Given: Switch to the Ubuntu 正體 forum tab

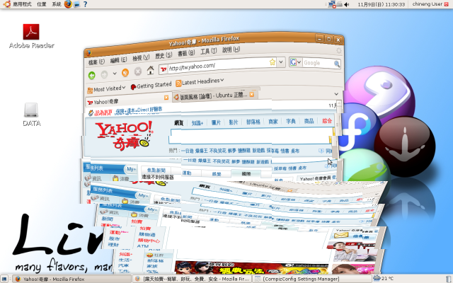Looking at the screenshot, I should pyautogui.click(x=214, y=96).
